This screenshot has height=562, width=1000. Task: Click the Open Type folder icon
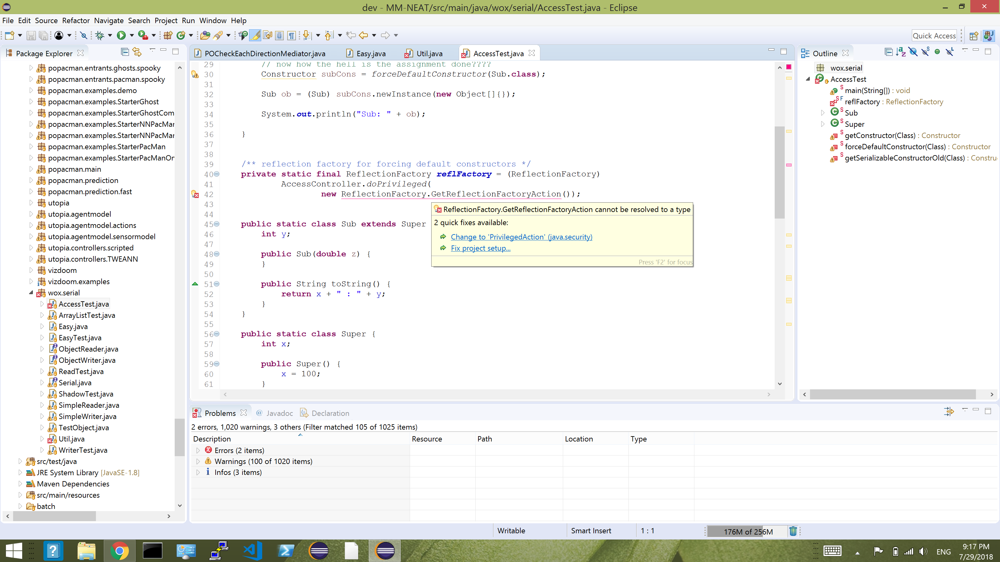click(x=205, y=36)
